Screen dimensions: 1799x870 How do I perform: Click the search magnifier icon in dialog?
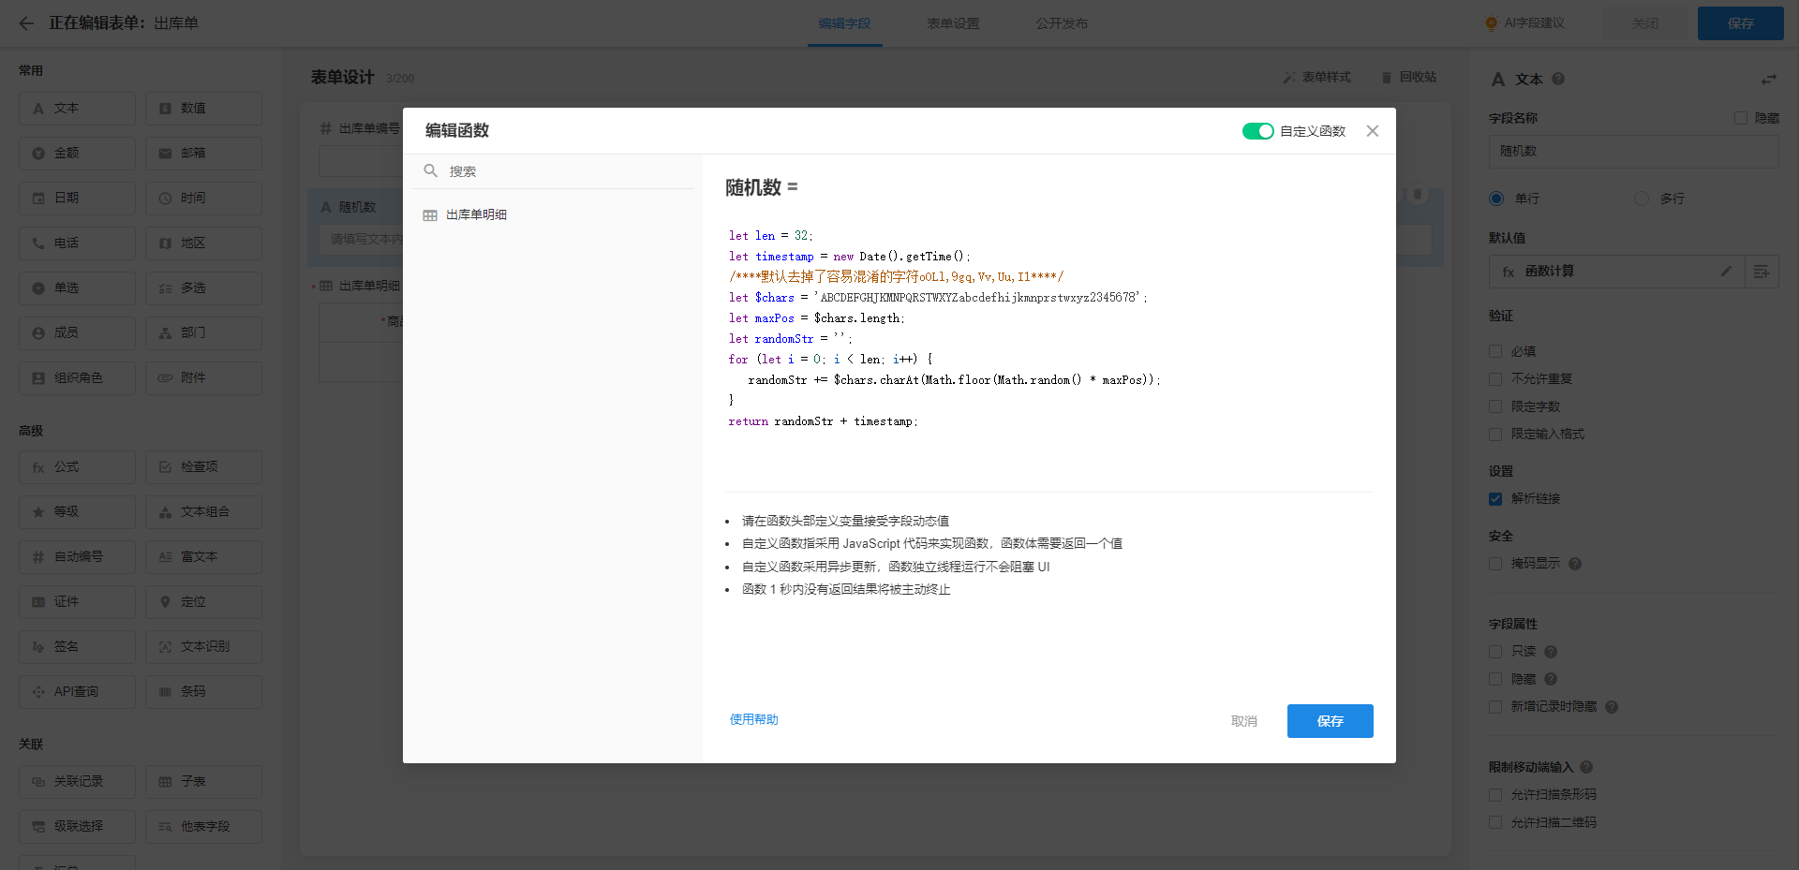431,170
